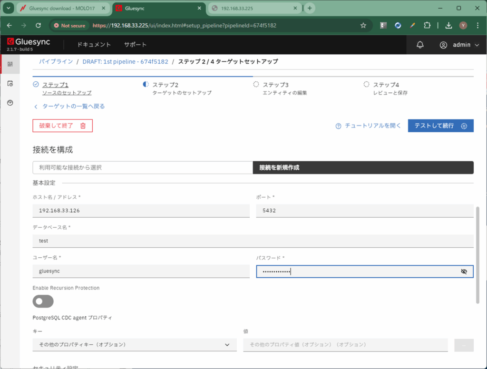487x369 pixels.
Task: Expand the Chrome tab search chevron
Action: [x=8, y=8]
